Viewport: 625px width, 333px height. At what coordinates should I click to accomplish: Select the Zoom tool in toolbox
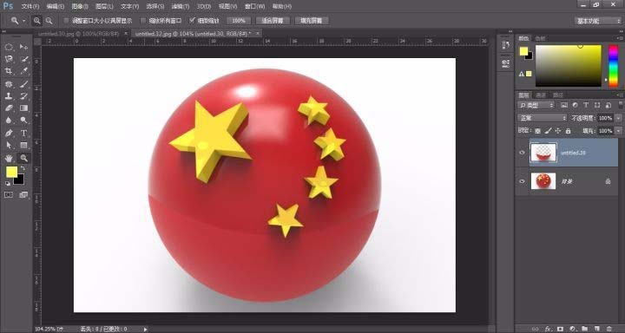pyautogui.click(x=24, y=158)
